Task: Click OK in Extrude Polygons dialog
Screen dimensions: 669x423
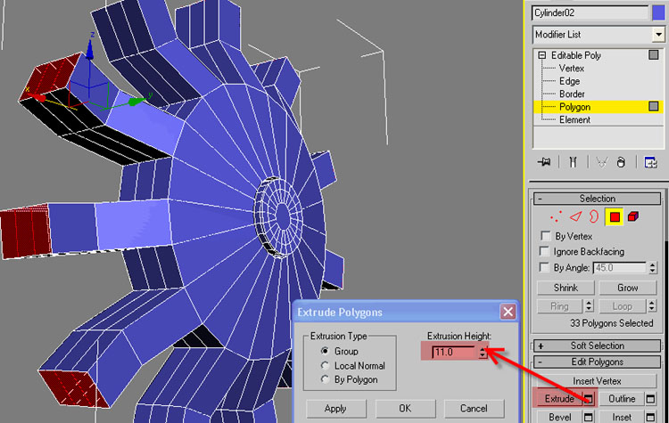Action: click(405, 408)
